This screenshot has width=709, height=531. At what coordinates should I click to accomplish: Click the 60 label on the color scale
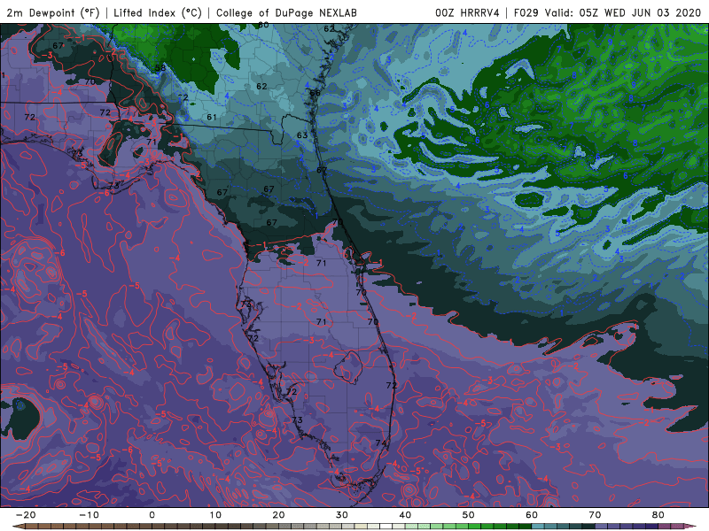tap(532, 515)
